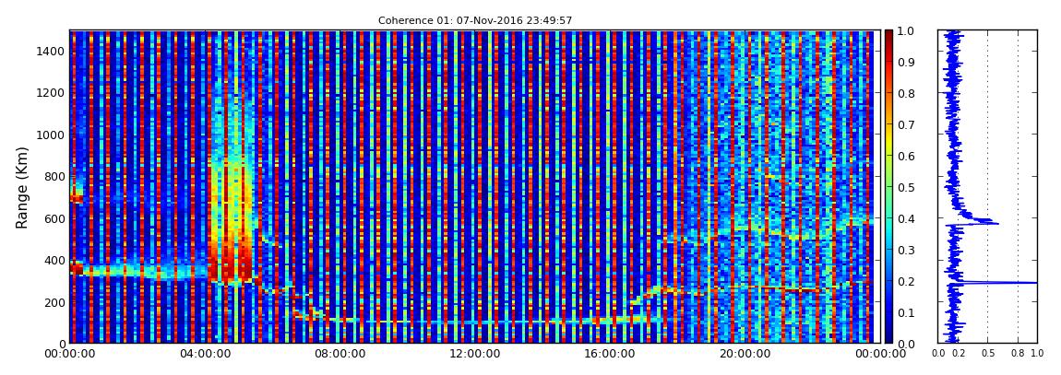Click the 0.9 colorbar tick label
Image resolution: width=1061 pixels, height=375 pixels.
pos(907,62)
